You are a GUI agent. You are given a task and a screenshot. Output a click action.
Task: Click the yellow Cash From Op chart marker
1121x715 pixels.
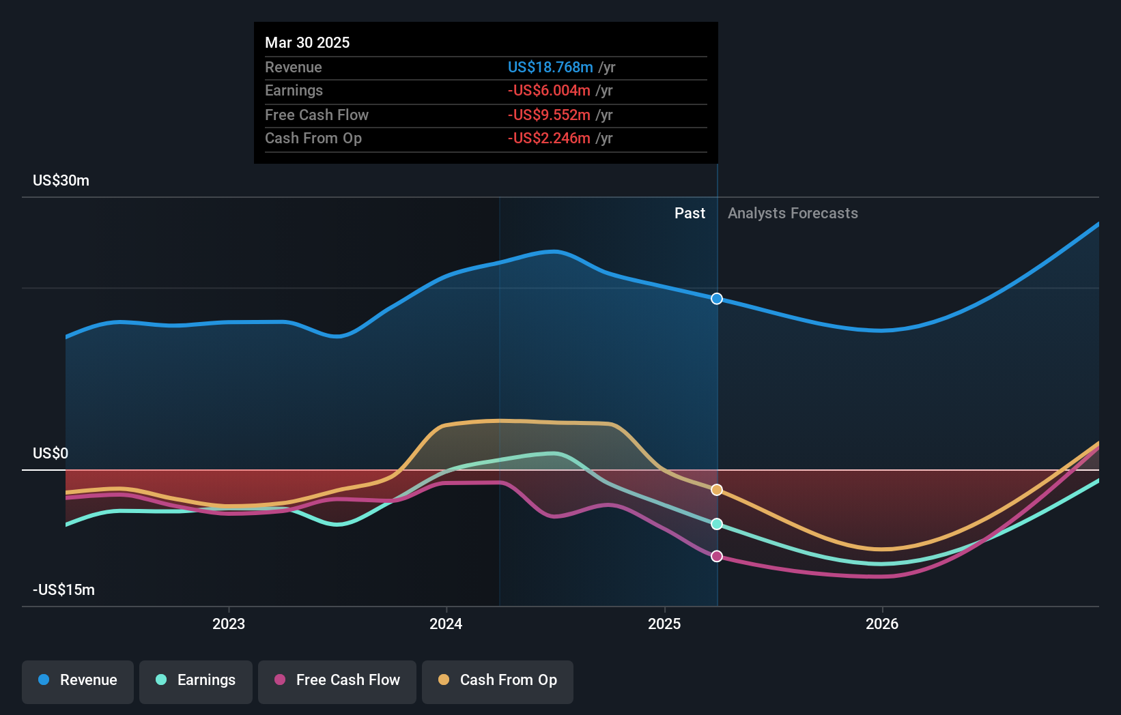(716, 489)
